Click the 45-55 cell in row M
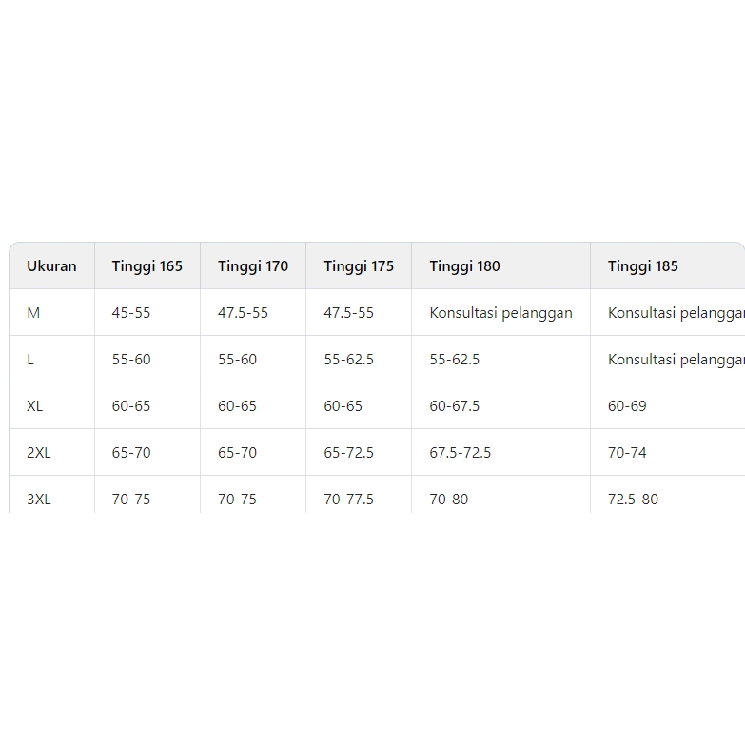This screenshot has height=745, width=745. point(131,313)
